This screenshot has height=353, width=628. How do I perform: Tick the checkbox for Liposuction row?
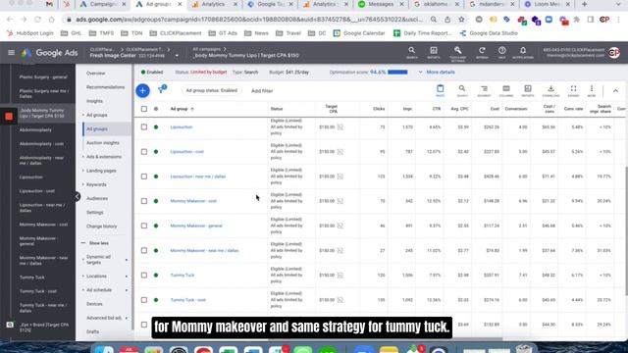(144, 126)
